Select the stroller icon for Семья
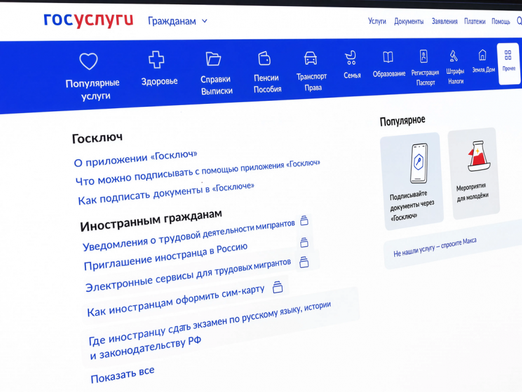 pyautogui.click(x=351, y=57)
